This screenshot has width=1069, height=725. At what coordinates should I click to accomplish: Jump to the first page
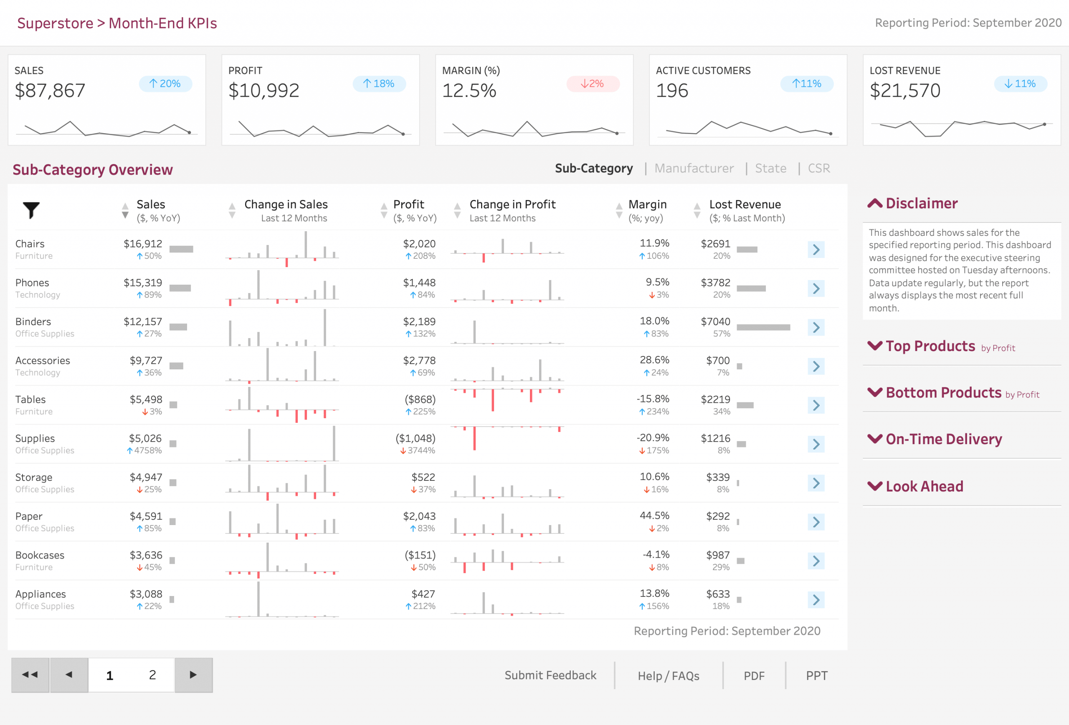click(30, 675)
